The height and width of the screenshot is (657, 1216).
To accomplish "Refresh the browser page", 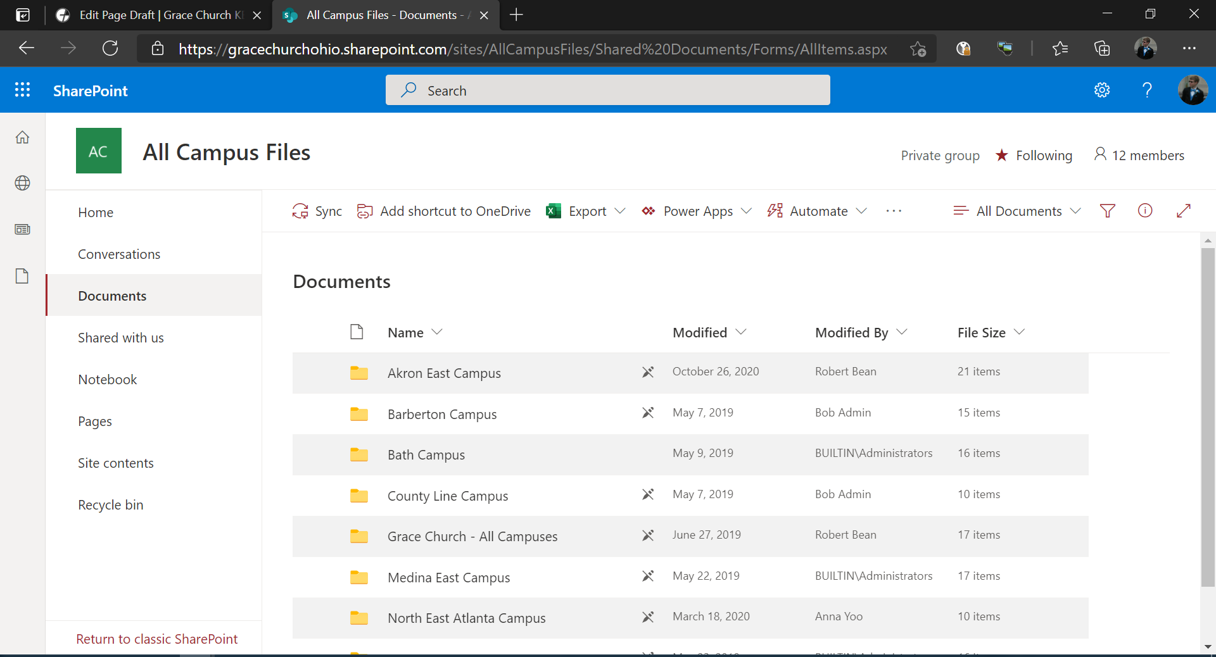I will point(110,48).
